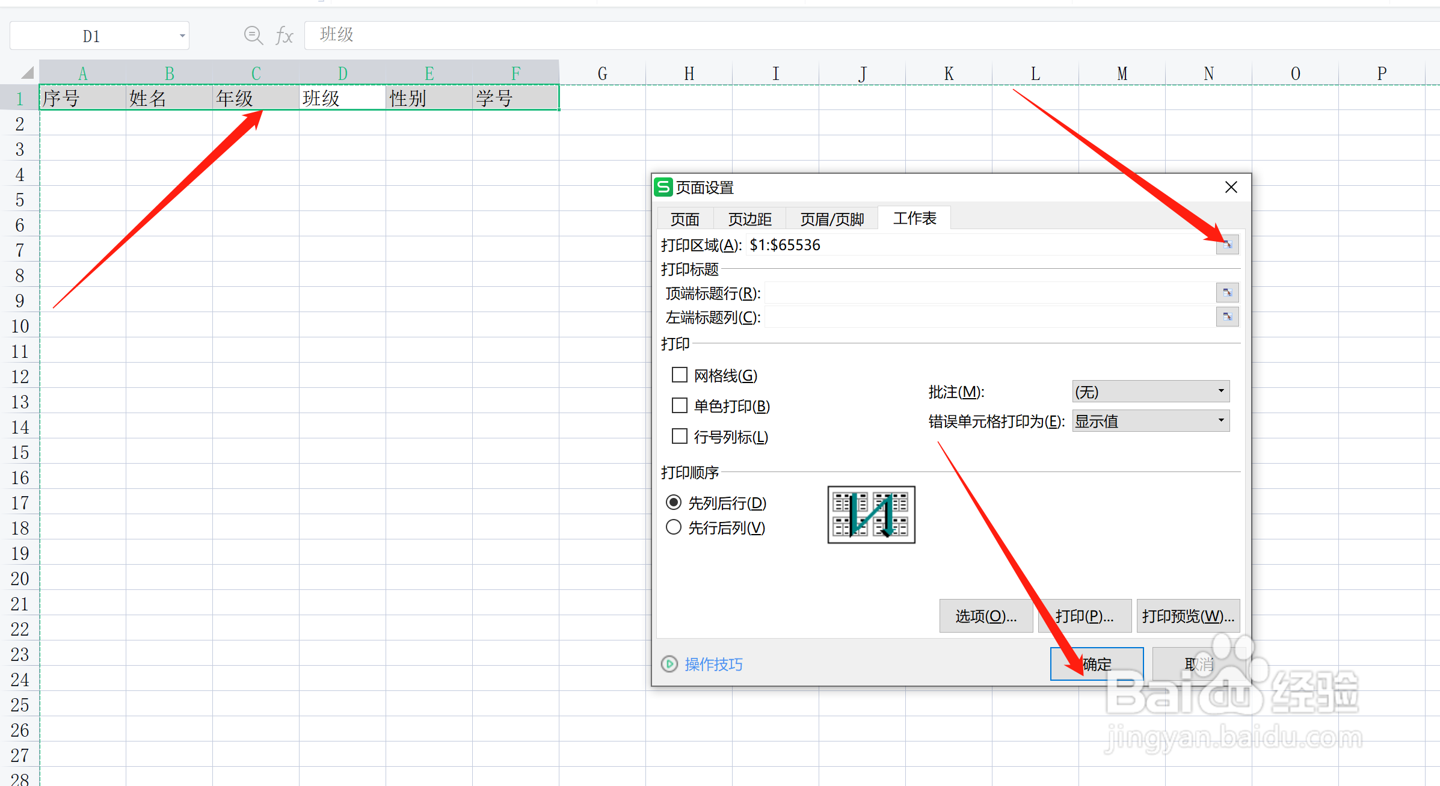Click the formula bar showing 班级
Viewport: 1440px width, 786px height.
[x=872, y=35]
